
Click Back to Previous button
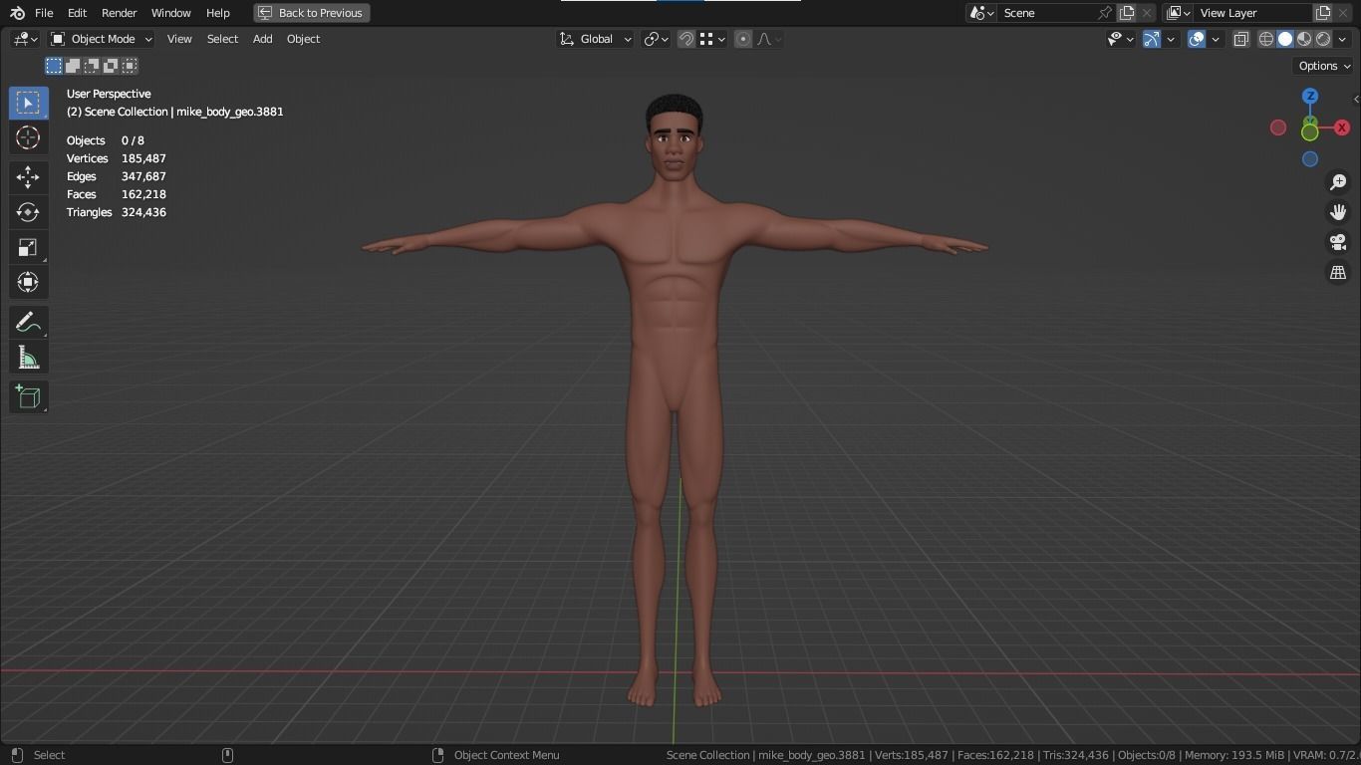(312, 13)
